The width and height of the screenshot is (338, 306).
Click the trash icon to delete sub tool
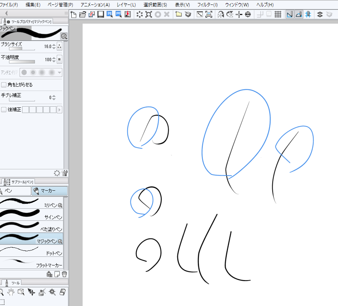coord(64,274)
